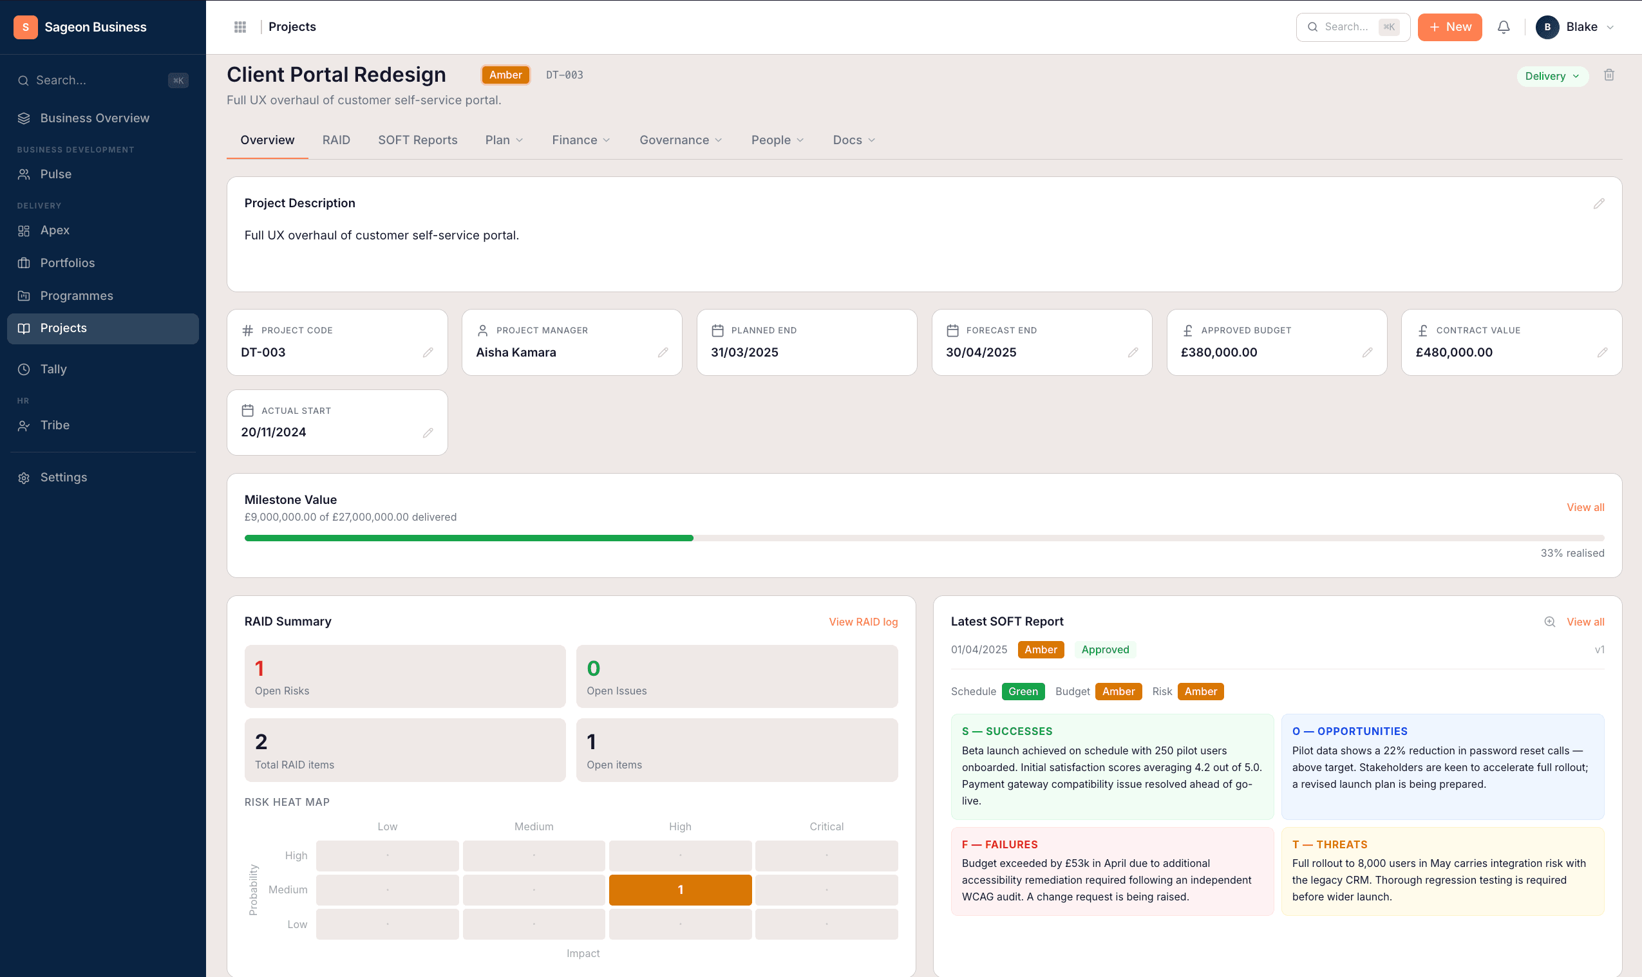Click the Planned End date 31/03/2025
Image resolution: width=1642 pixels, height=977 pixels.
pyautogui.click(x=744, y=352)
